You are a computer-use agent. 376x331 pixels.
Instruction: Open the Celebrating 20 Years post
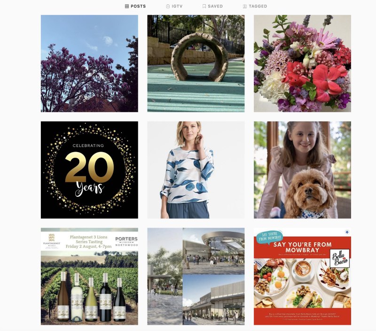[89, 170]
